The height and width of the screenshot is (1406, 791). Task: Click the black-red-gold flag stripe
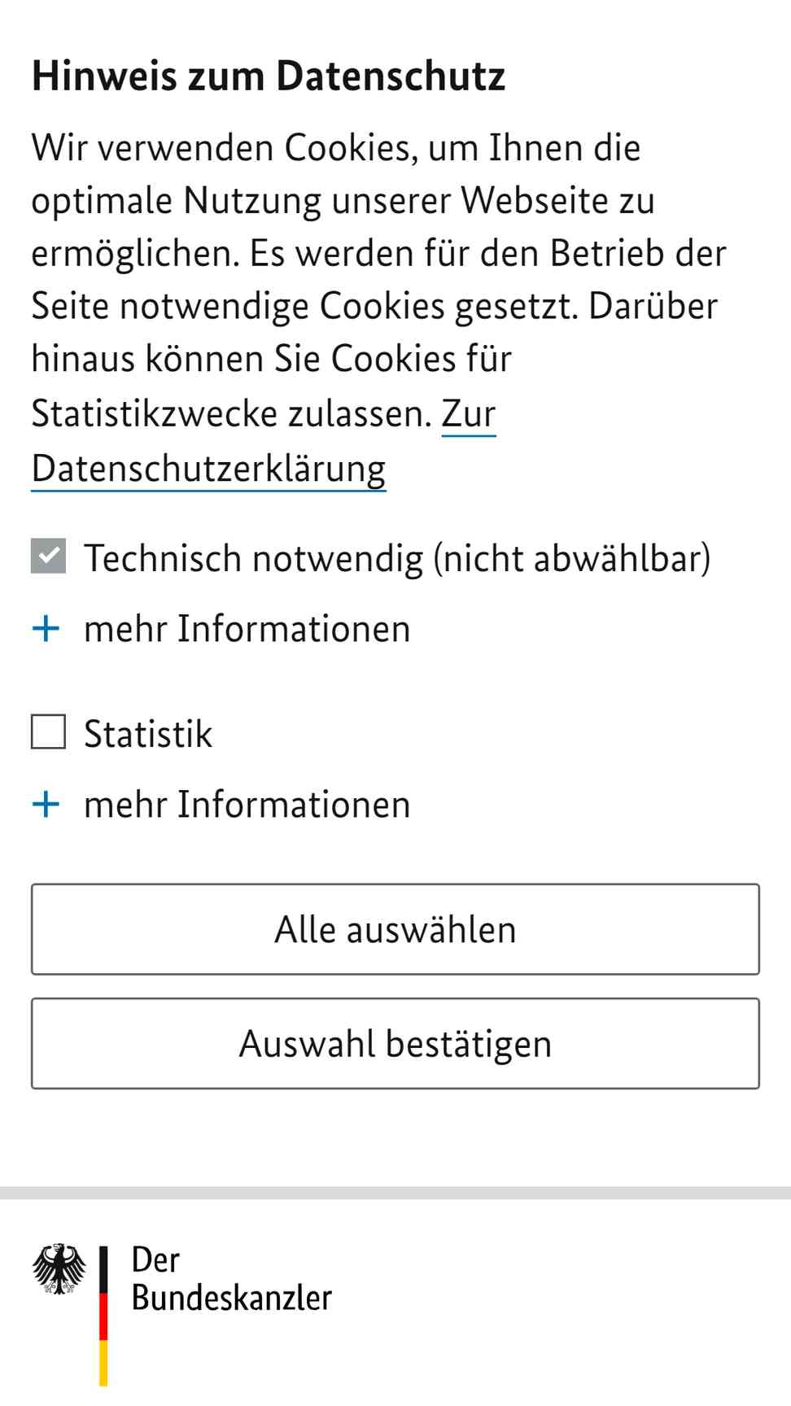tap(103, 1316)
